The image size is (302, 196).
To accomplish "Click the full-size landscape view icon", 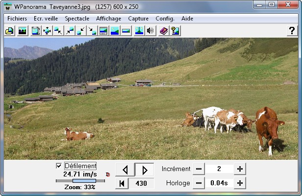I will pyautogui.click(x=115, y=31).
